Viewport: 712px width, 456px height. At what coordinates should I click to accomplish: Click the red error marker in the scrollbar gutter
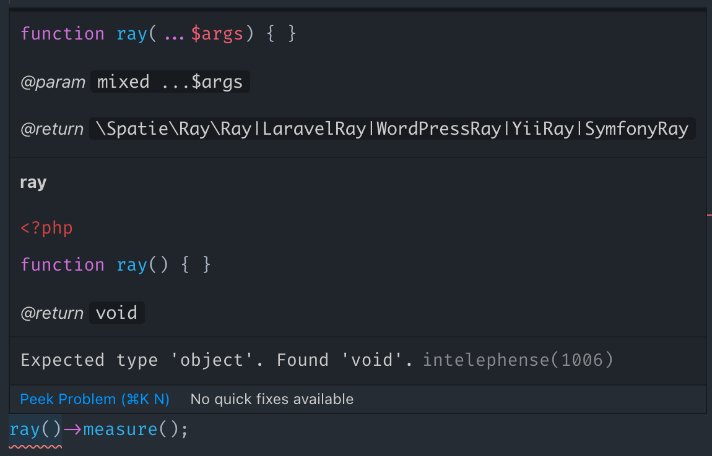[x=710, y=215]
